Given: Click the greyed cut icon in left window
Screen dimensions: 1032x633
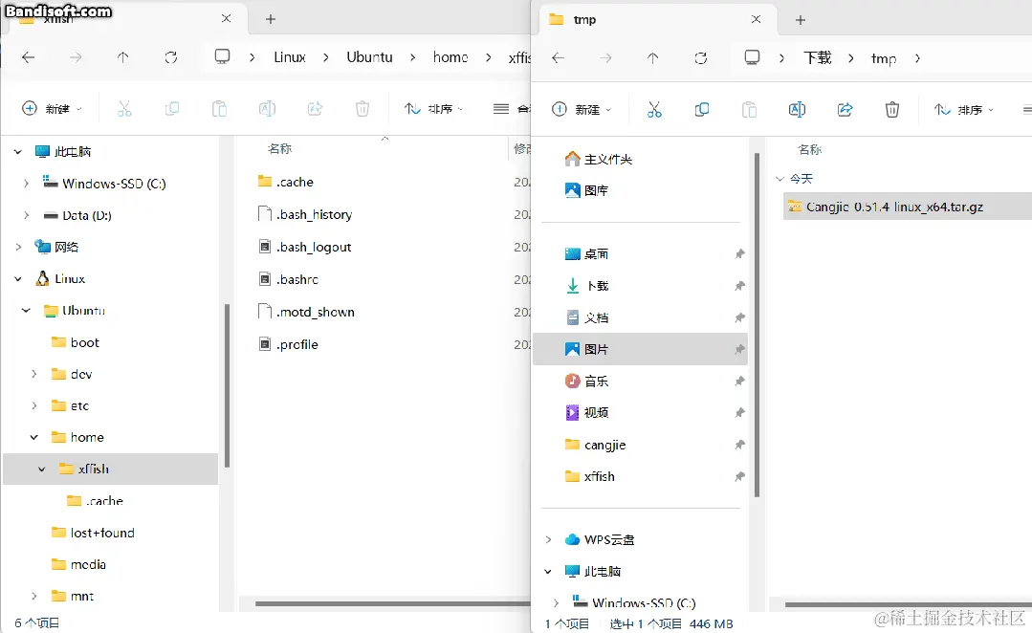Looking at the screenshot, I should [124, 109].
